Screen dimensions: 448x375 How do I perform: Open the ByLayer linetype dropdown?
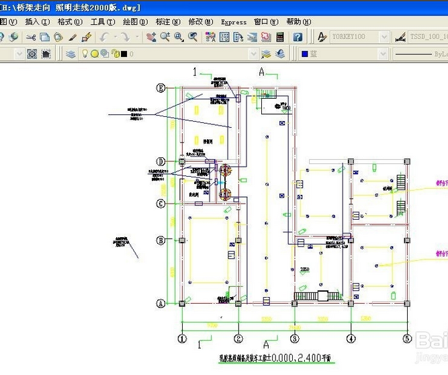point(420,54)
